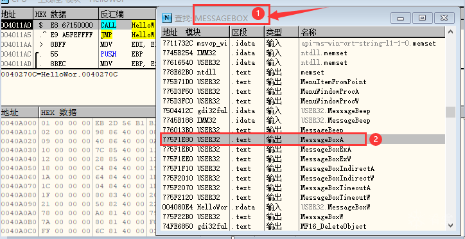
Task: Sort names by 地址 模块 column header
Action: (195, 31)
